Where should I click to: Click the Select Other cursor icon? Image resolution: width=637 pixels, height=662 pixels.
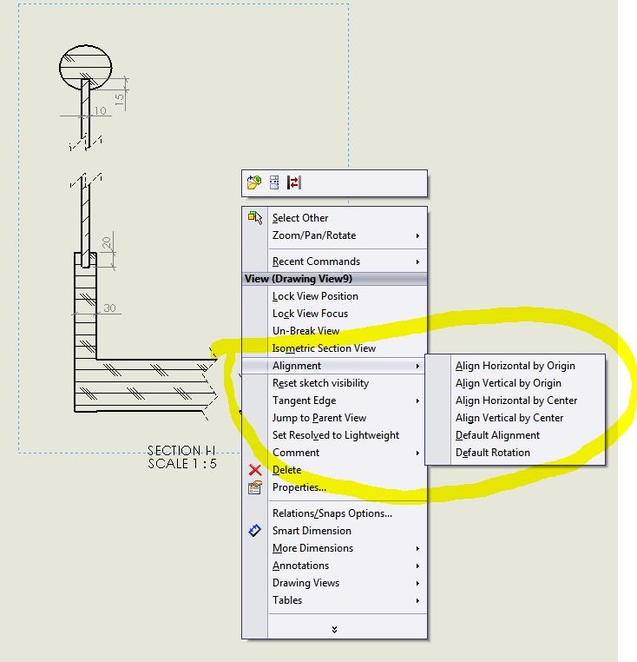[255, 217]
